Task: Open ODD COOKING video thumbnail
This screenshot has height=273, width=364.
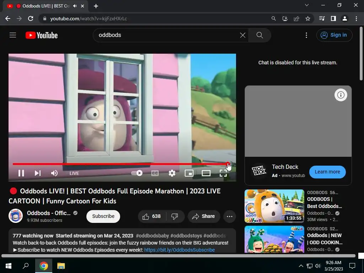Action: 274,239
